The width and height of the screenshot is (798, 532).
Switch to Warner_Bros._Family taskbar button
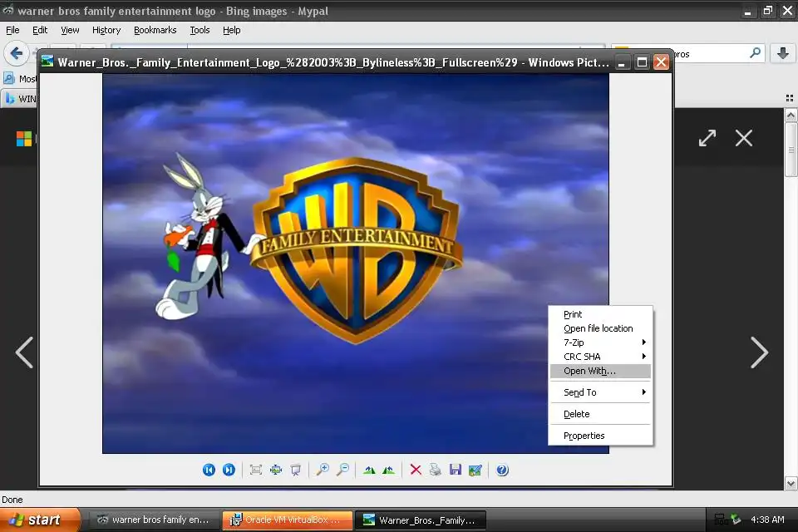(x=420, y=520)
